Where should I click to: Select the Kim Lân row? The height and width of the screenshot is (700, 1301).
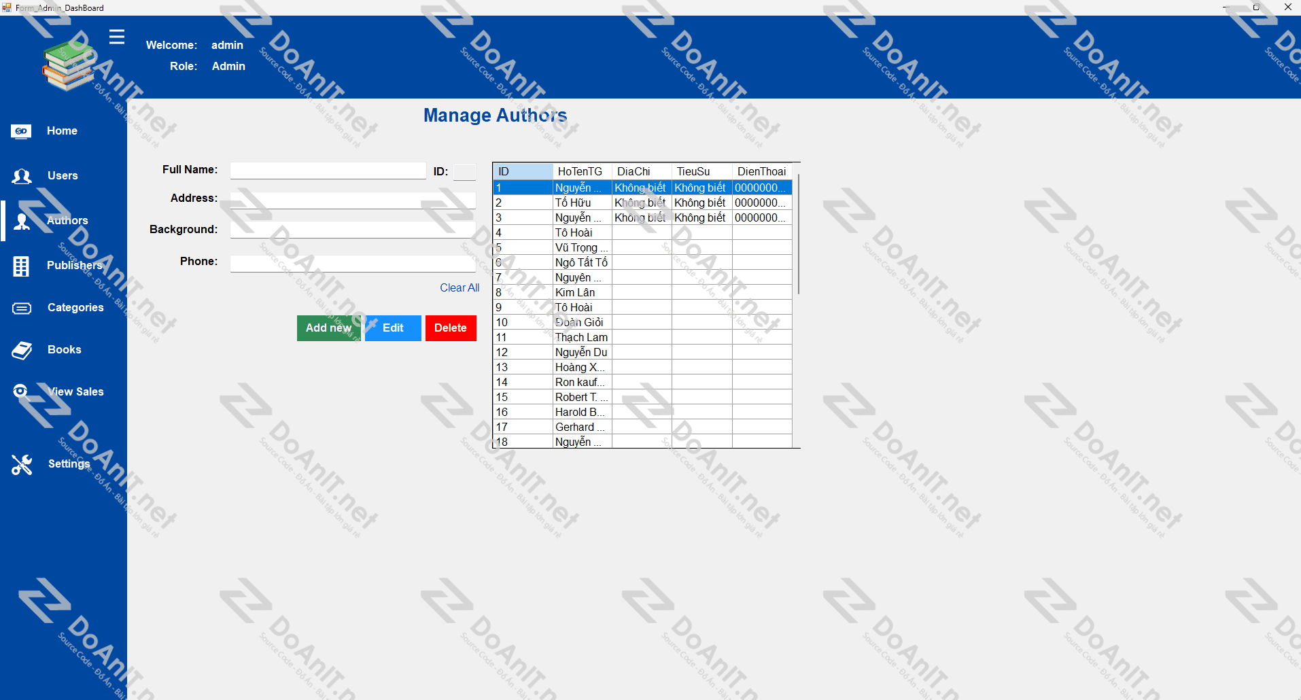click(x=642, y=292)
